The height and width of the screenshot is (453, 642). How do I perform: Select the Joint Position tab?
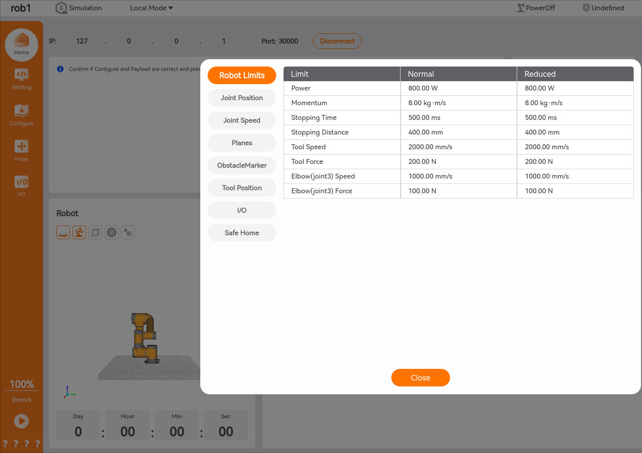(x=242, y=98)
